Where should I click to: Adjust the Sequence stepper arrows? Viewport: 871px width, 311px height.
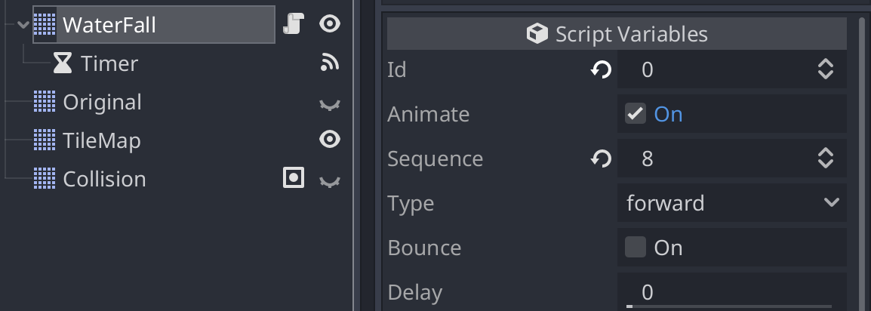tap(826, 159)
